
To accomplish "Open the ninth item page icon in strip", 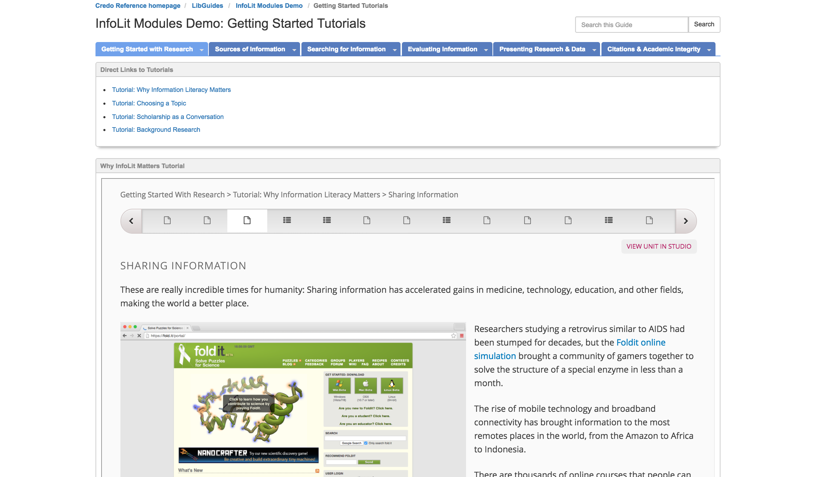I will point(487,221).
